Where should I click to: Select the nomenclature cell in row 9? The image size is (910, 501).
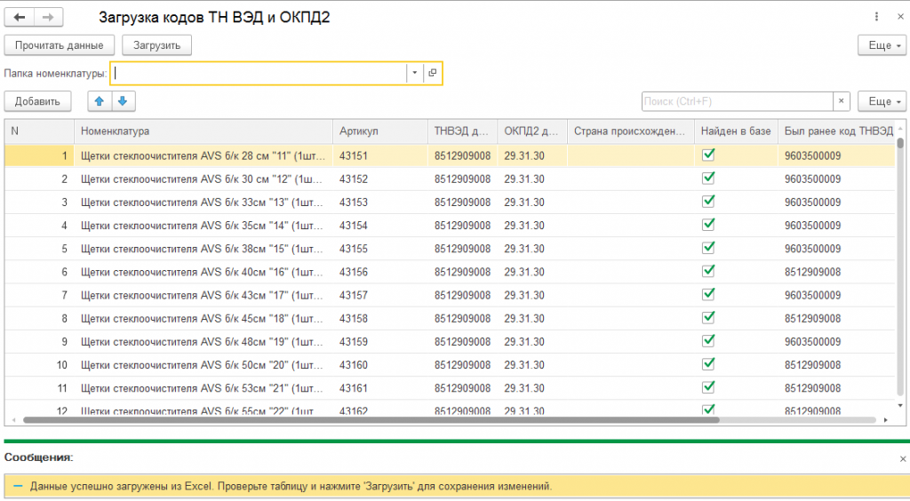point(204,341)
